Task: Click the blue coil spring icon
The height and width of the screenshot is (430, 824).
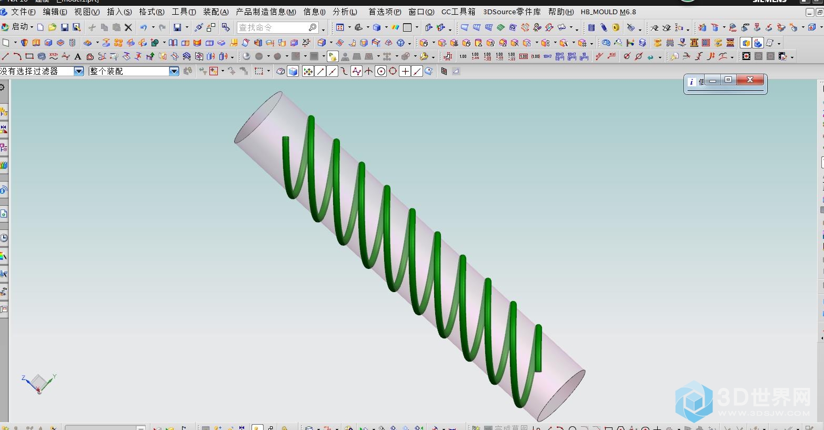Action: pyautogui.click(x=604, y=27)
